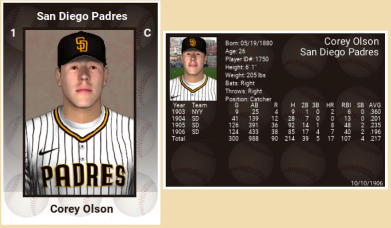Click the Player ID# 1750 line
The width and height of the screenshot is (391, 228).
pos(247,59)
